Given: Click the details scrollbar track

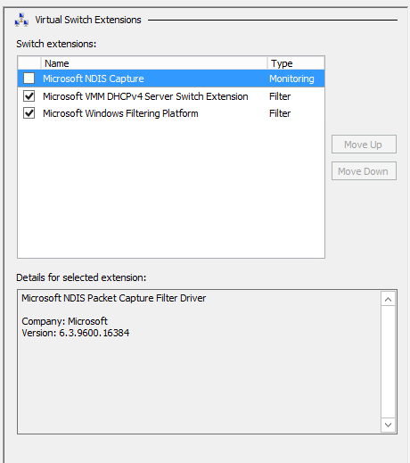Looking at the screenshot, I should (x=388, y=362).
